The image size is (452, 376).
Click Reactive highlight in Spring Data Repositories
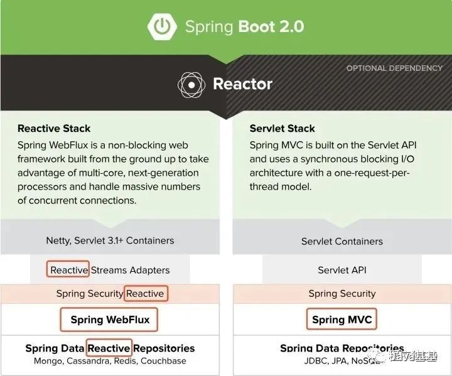[109, 348]
